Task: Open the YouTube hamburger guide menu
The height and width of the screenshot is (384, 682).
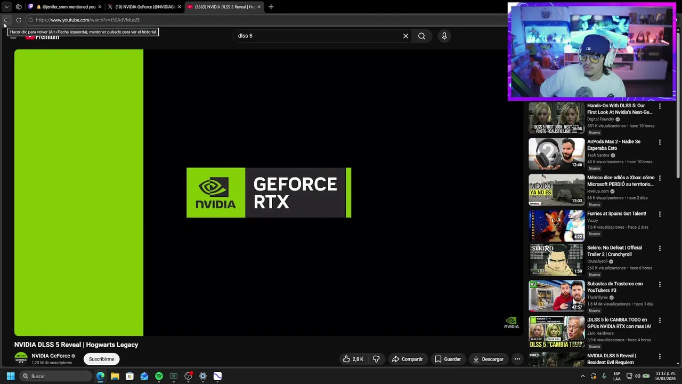Action: 13,37
